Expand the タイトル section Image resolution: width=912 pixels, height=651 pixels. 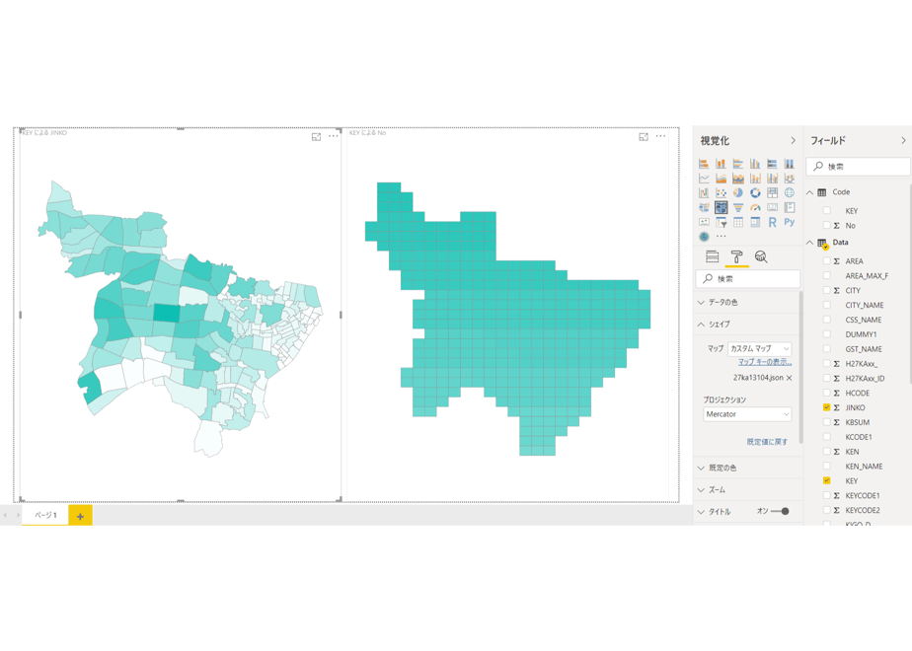click(701, 512)
